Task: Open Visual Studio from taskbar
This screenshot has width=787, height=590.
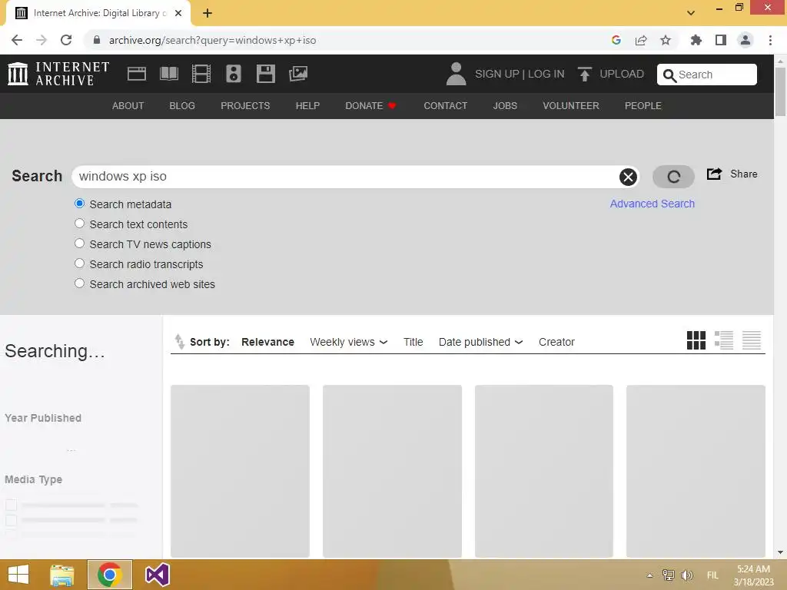Action: click(x=157, y=575)
